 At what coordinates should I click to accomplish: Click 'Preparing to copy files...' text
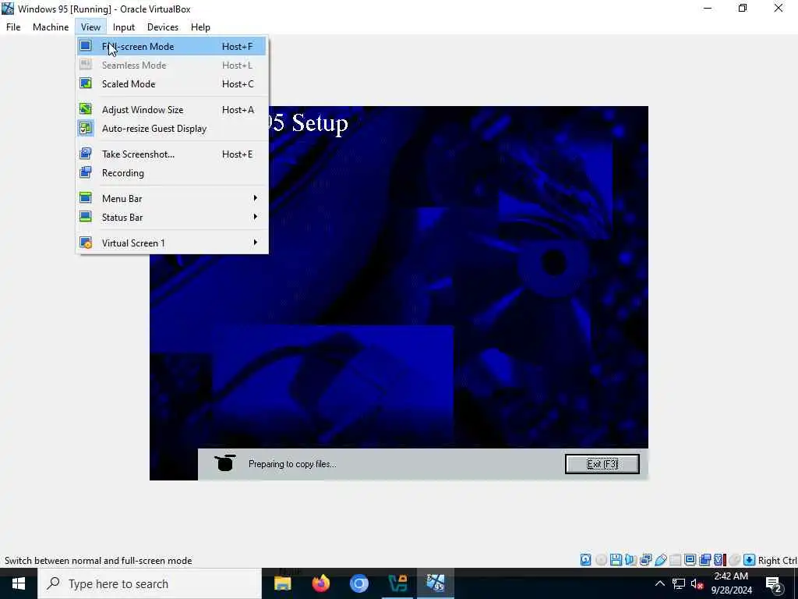(292, 464)
